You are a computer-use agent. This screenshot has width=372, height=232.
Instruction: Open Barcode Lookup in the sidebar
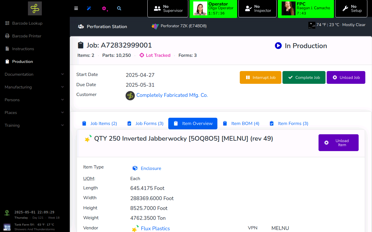pos(27,23)
